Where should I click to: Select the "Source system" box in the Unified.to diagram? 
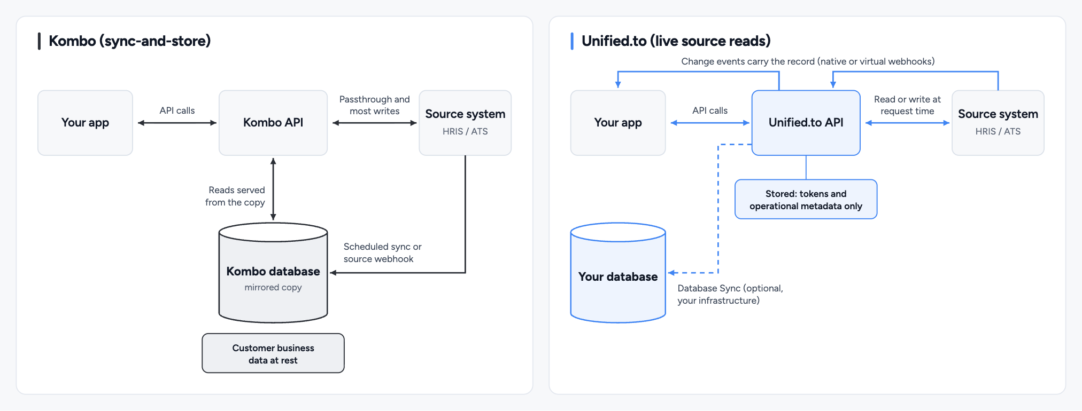point(998,123)
